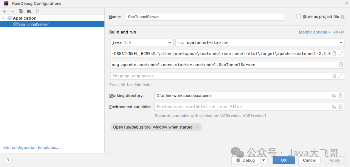Click the Cancel button
The image size is (350, 167).
click(309, 160)
